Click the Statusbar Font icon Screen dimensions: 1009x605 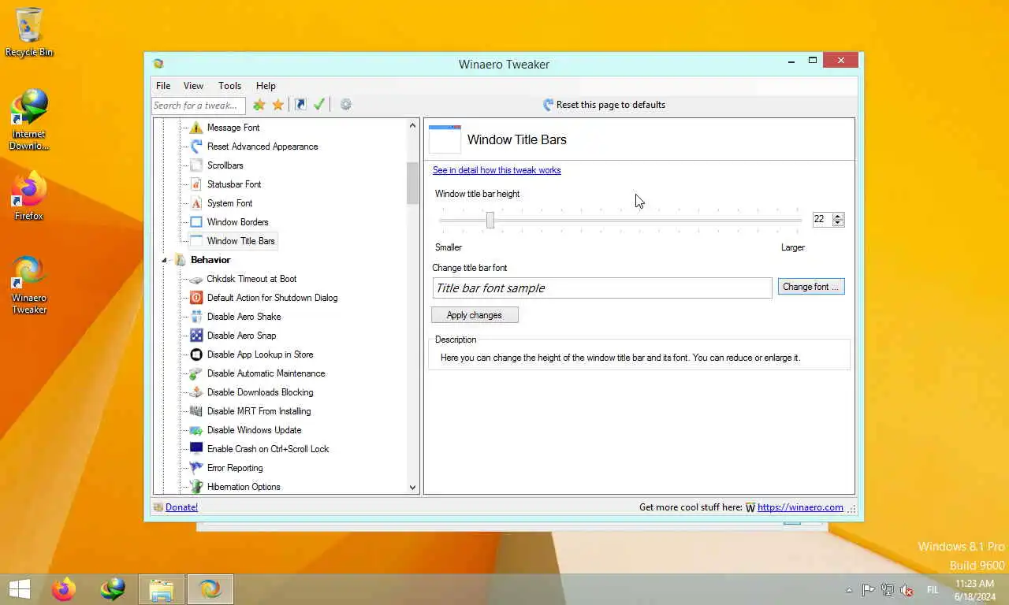196,184
